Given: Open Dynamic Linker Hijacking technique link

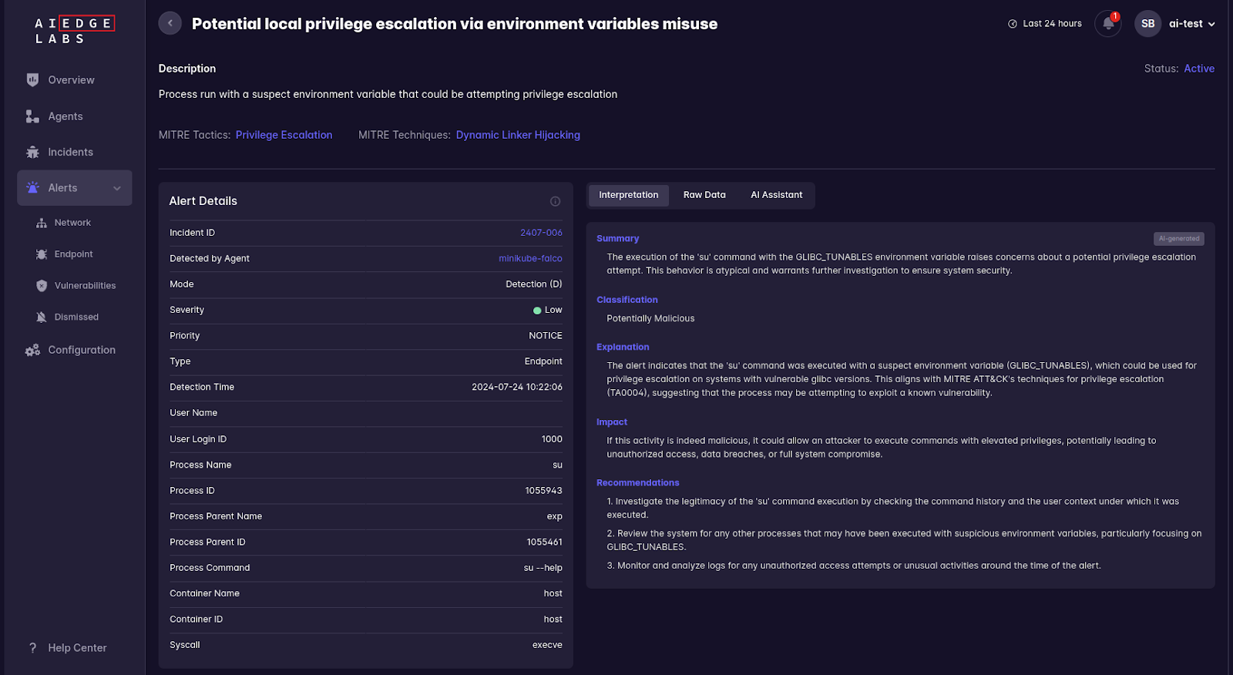Looking at the screenshot, I should [518, 135].
